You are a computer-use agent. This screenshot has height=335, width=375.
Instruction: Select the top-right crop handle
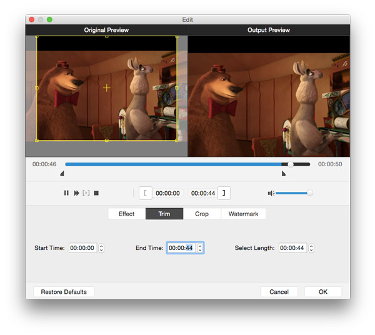tap(177, 36)
